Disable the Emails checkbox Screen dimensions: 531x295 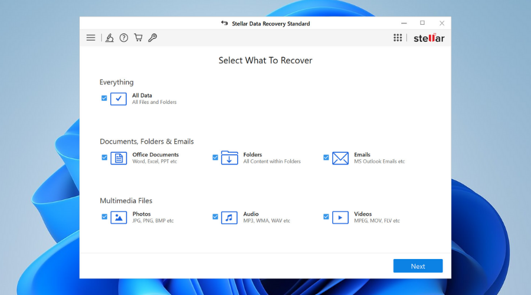pyautogui.click(x=326, y=158)
